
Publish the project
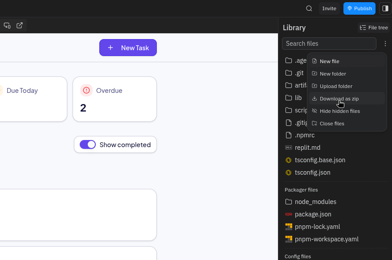pos(359,8)
